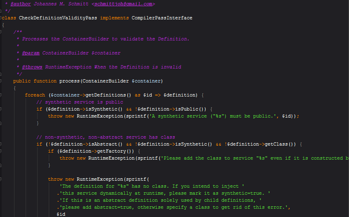Image resolution: width=349 pixels, height=217 pixels.
Task: Collapse the docblock starting with /**
Action: click(1, 32)
